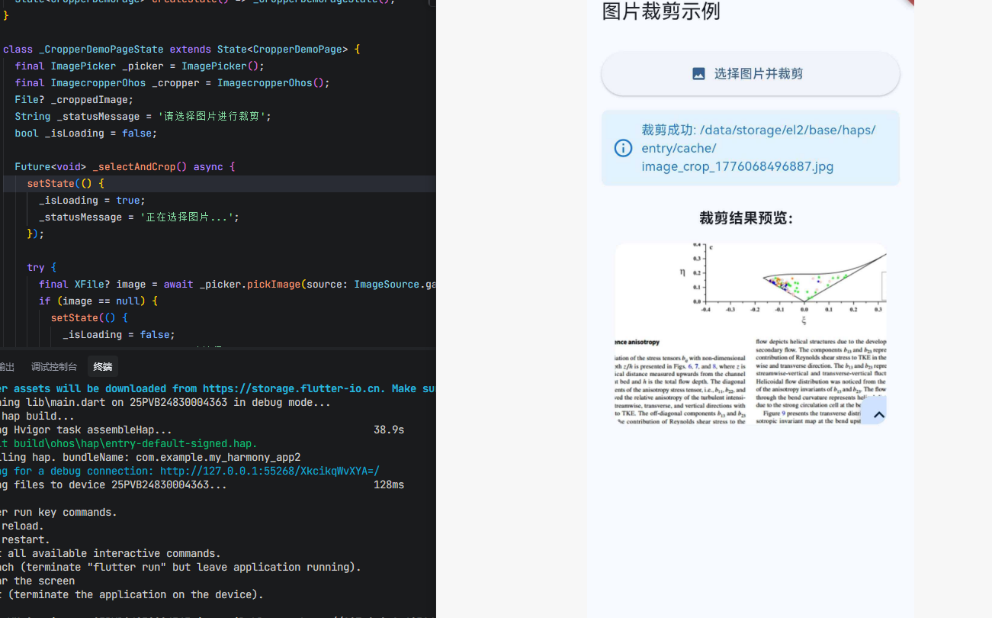
Task: Click the 'try {' code line
Action: pos(41,268)
